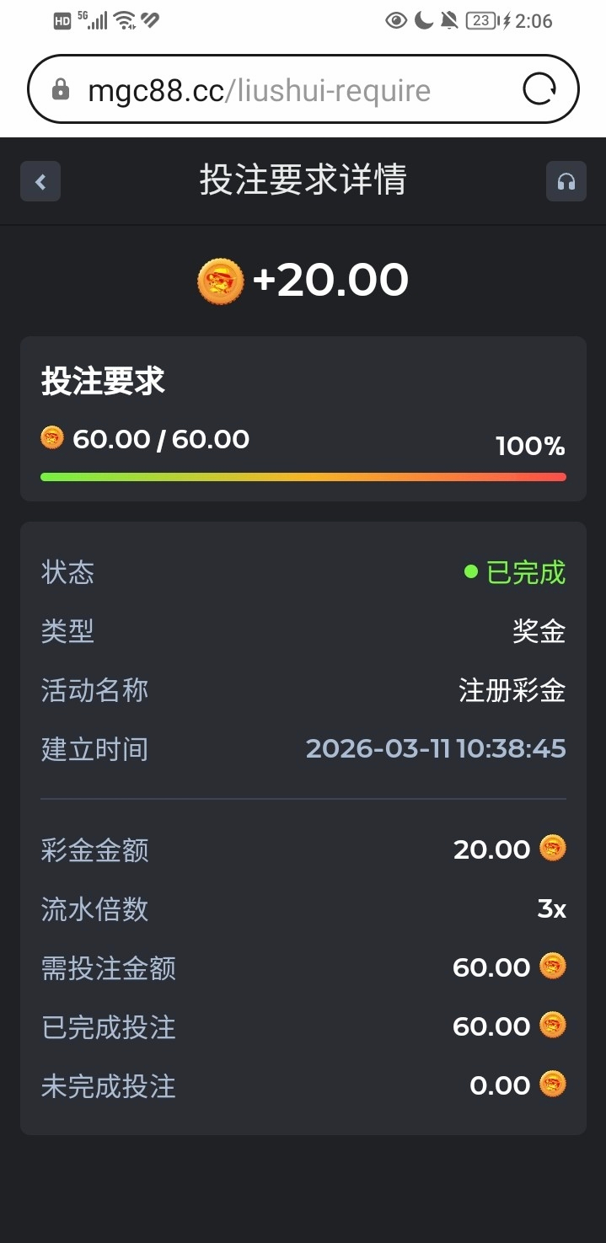Tap the back arrow button
Screen dimensions: 606x1243
pyautogui.click(x=40, y=181)
